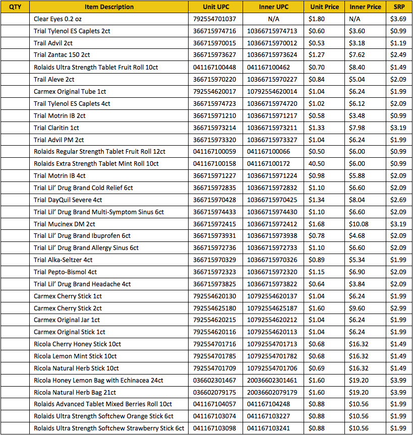Select the Clear Eyes 0.2 oz item

pos(57,19)
